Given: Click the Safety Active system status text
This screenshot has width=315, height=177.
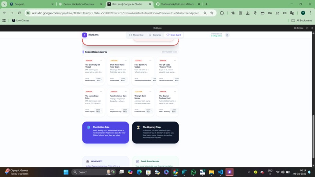Looking at the screenshot, I should (x=217, y=36).
